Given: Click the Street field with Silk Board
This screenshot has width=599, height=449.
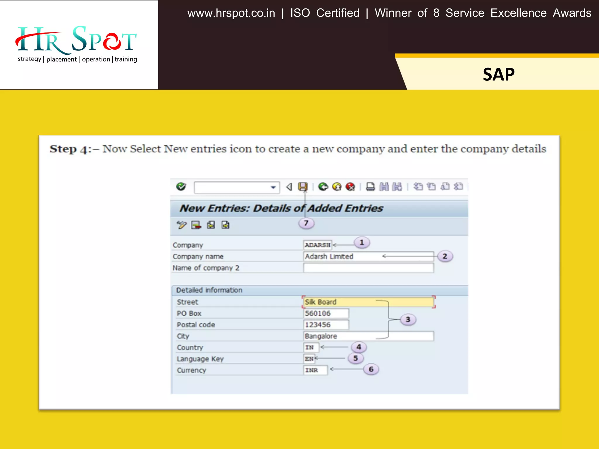Looking at the screenshot, I should (369, 302).
